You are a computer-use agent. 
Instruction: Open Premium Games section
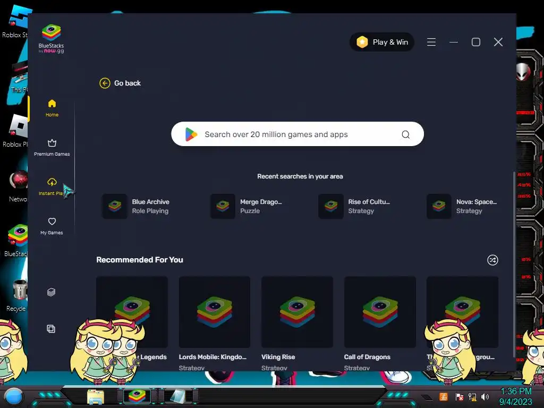(52, 148)
